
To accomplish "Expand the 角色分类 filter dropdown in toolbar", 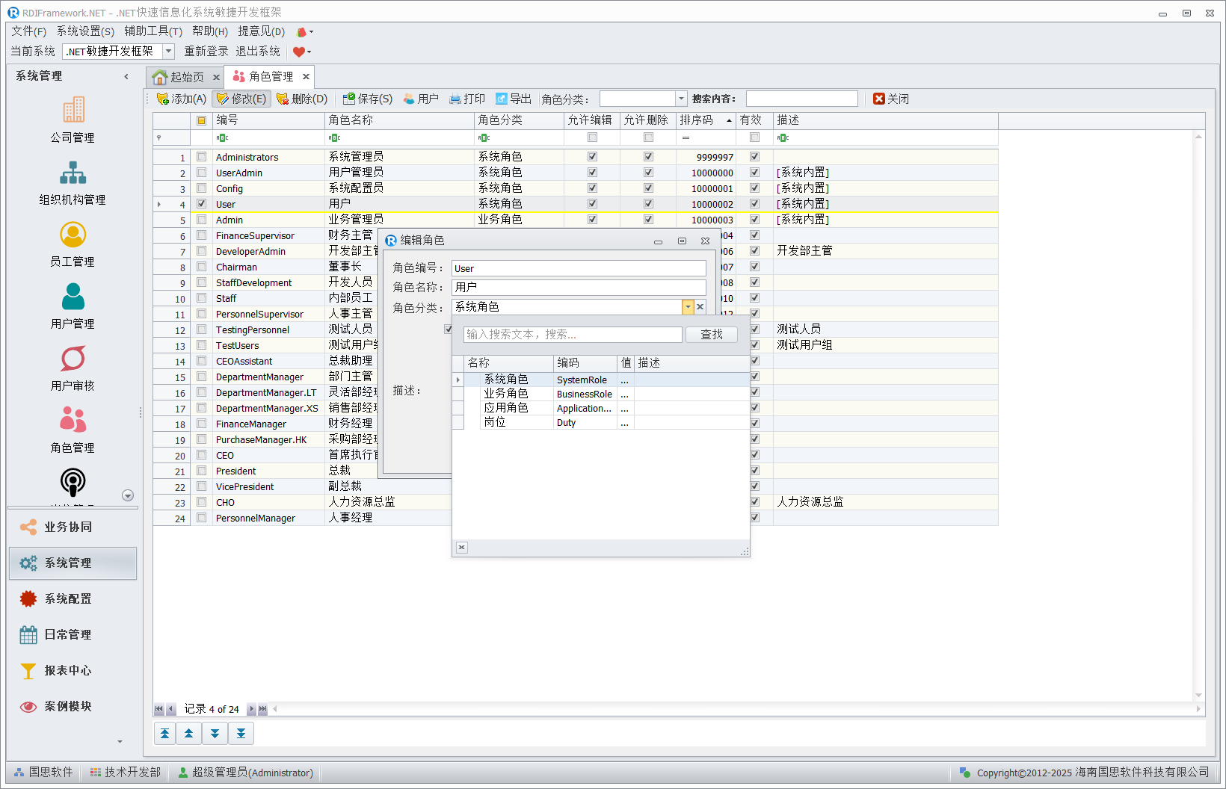I will (x=680, y=99).
